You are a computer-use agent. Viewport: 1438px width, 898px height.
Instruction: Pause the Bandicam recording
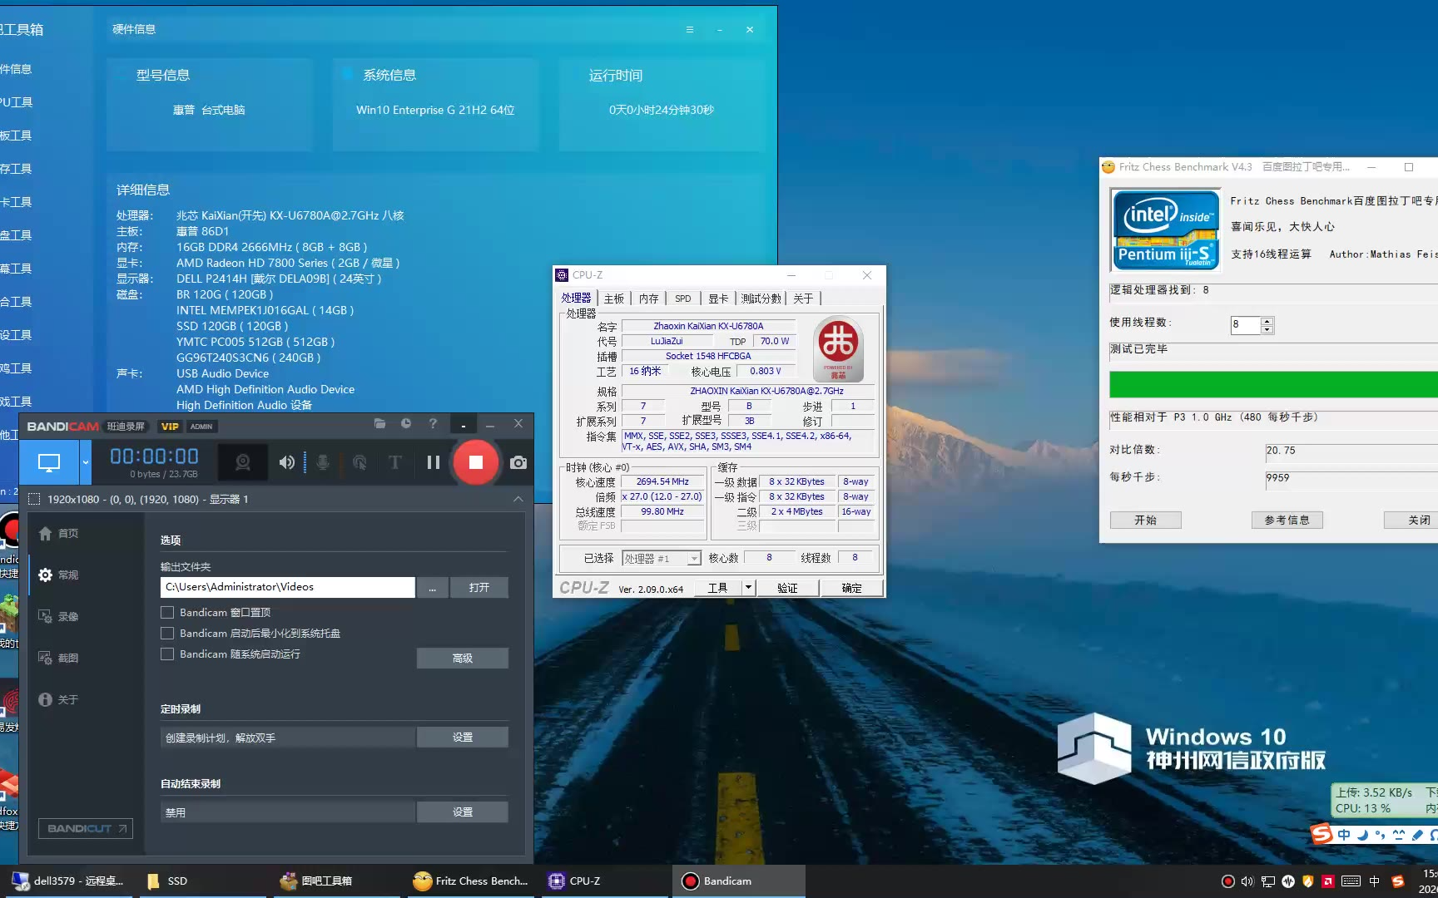(x=433, y=462)
